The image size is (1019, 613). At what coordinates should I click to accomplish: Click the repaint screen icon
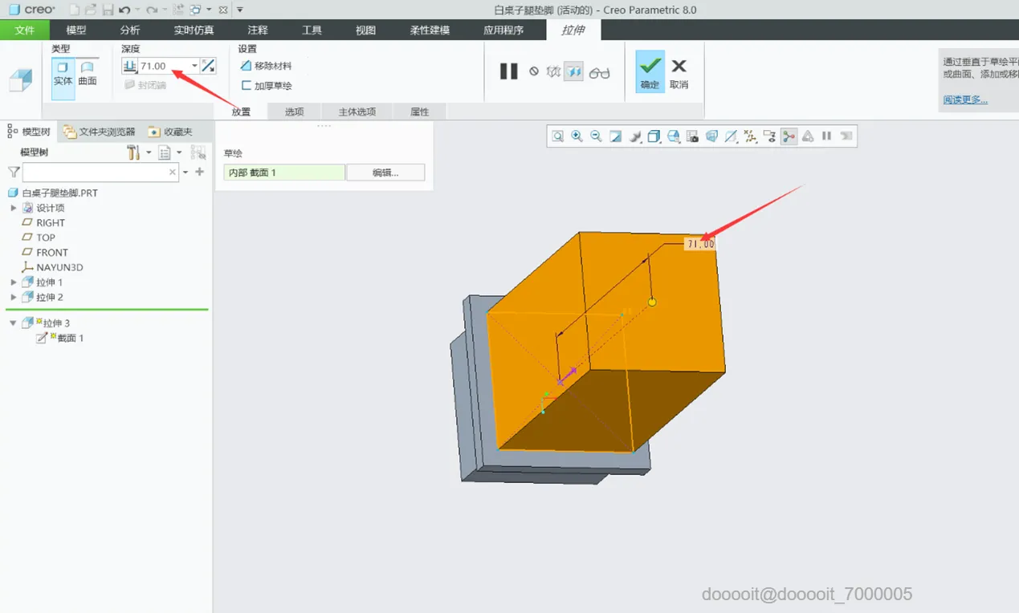coord(615,136)
